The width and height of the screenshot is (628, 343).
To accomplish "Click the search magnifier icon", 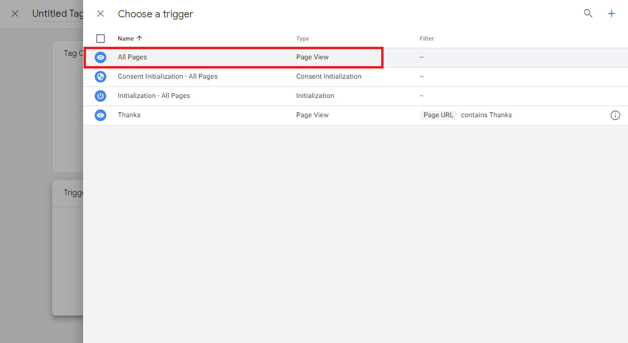I will (x=588, y=14).
